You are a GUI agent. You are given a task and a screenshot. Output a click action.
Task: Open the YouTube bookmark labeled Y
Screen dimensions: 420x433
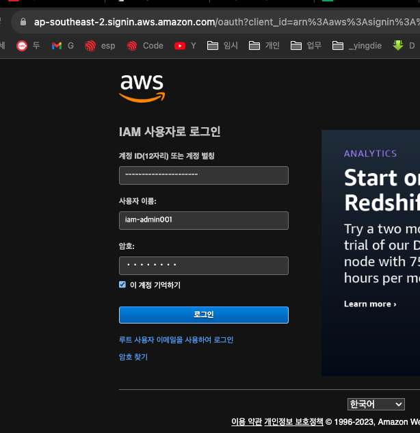185,46
